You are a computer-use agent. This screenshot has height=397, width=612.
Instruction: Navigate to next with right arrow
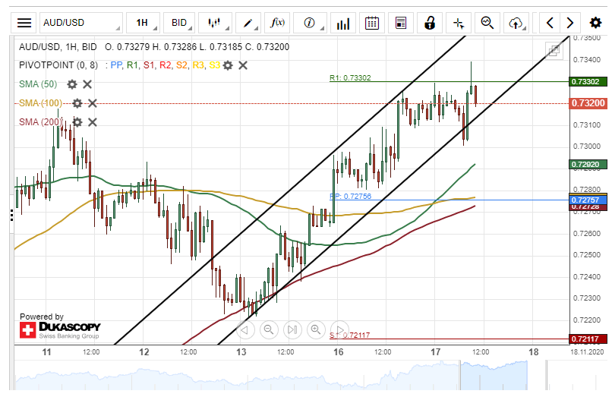pyautogui.click(x=569, y=23)
